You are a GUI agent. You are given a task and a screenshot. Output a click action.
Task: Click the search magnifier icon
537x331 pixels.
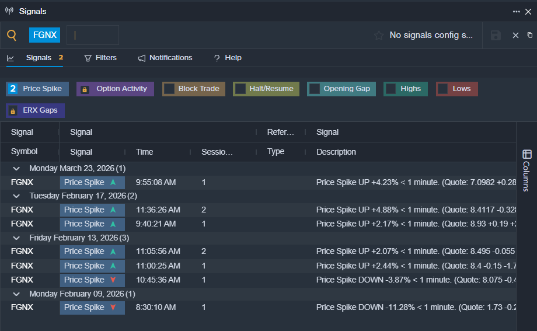[12, 35]
